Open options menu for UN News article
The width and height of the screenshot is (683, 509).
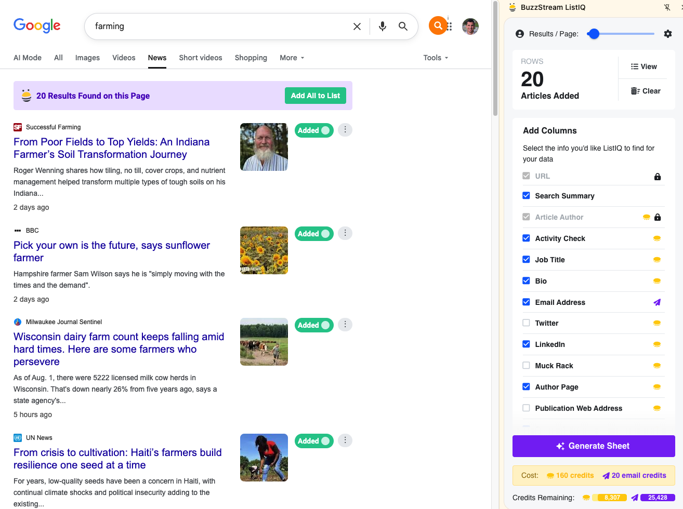click(345, 440)
